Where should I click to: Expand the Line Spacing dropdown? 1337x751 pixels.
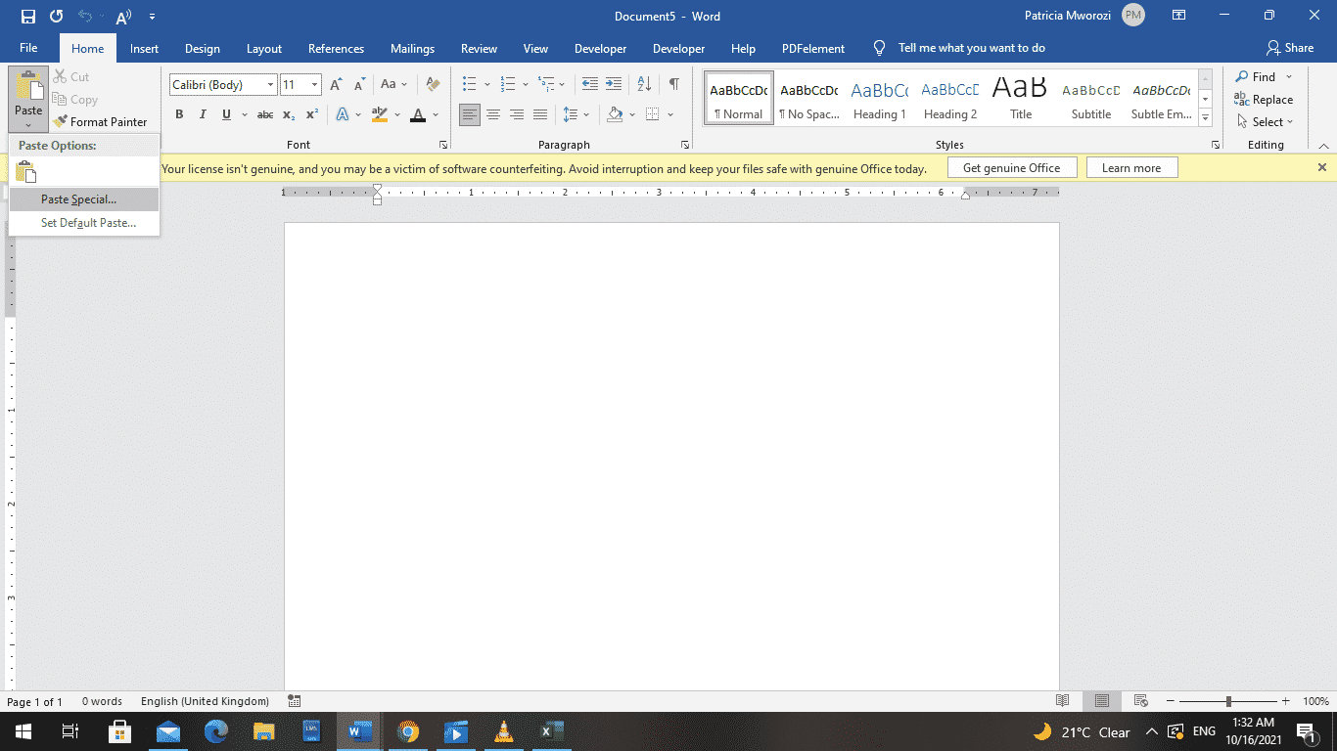pos(584,114)
